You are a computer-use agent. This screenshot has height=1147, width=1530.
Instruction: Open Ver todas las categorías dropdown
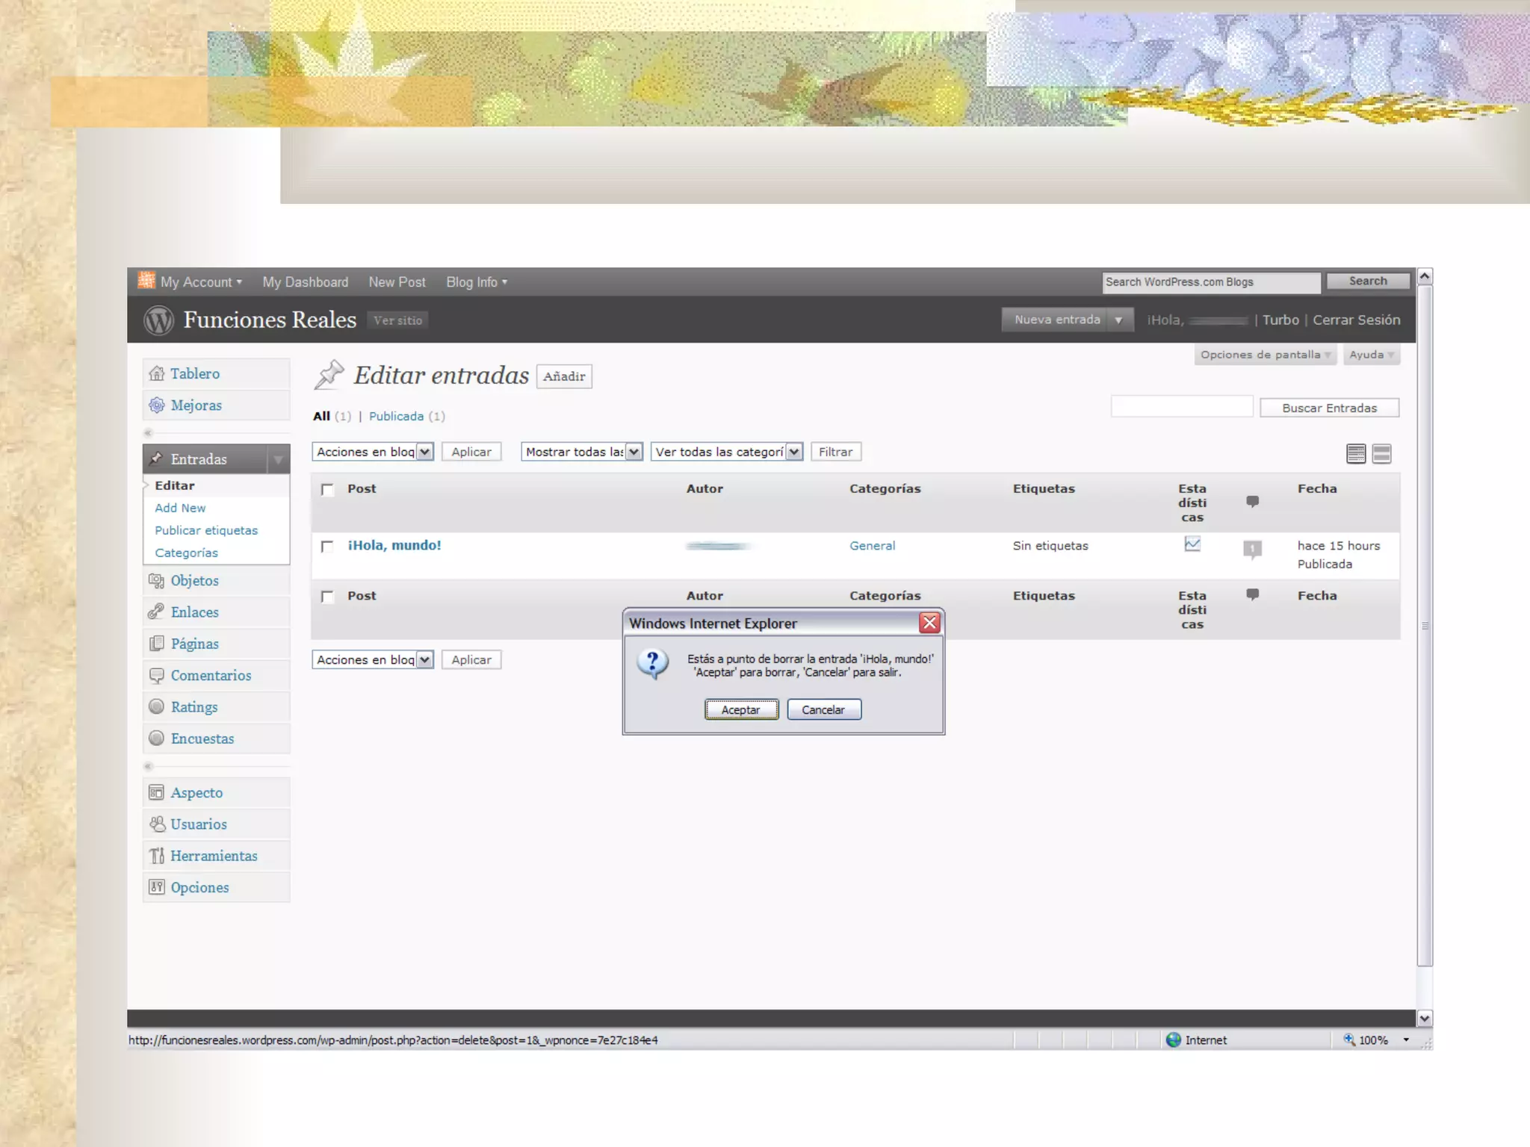pyautogui.click(x=727, y=452)
